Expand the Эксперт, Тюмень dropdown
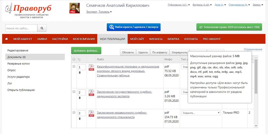The height and width of the screenshot is (134, 268). tap(99, 12)
